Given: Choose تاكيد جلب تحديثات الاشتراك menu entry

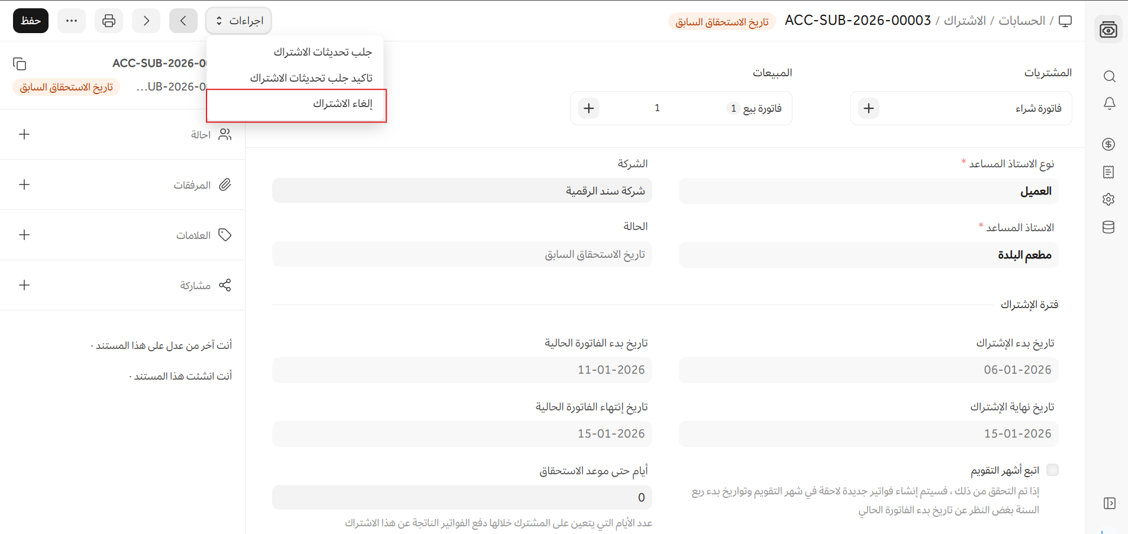Looking at the screenshot, I should tap(311, 78).
